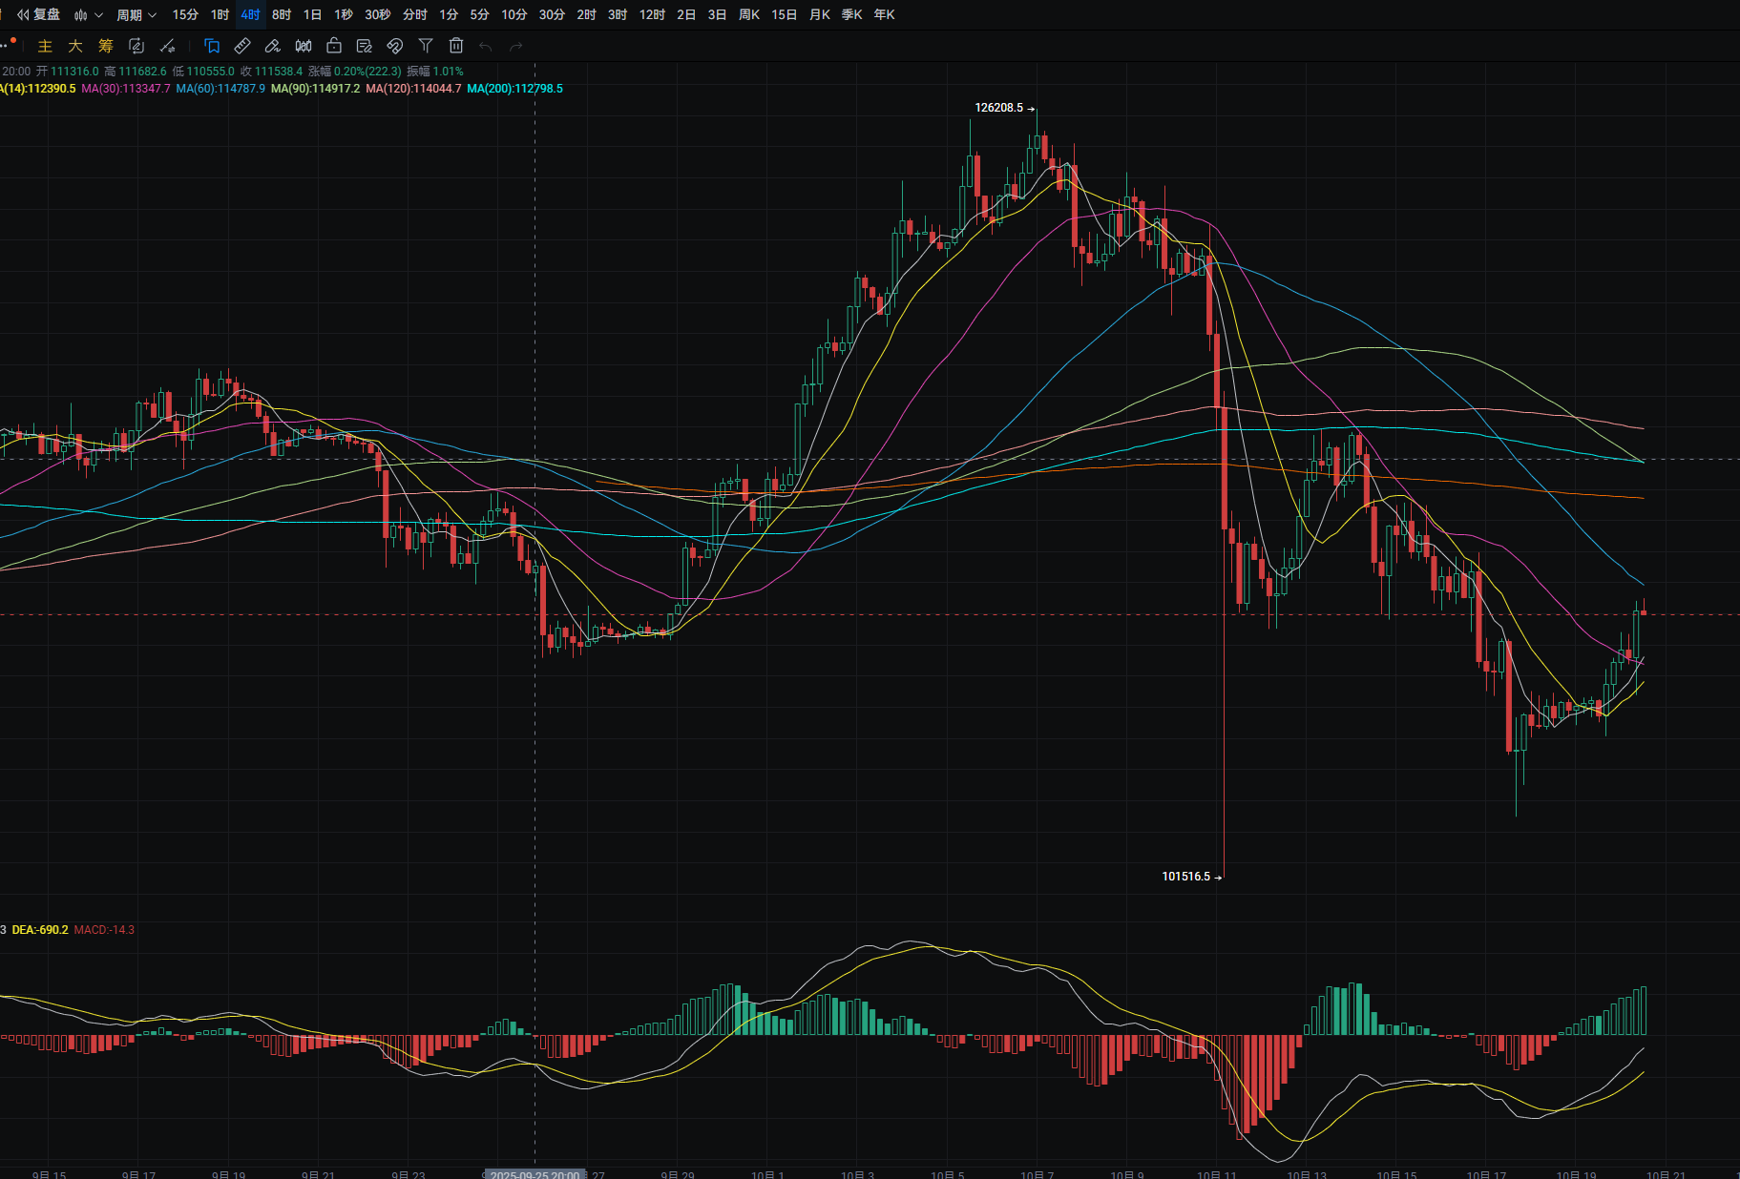Click the undo arrow icon
Screen dimensions: 1740x1179
(x=486, y=46)
